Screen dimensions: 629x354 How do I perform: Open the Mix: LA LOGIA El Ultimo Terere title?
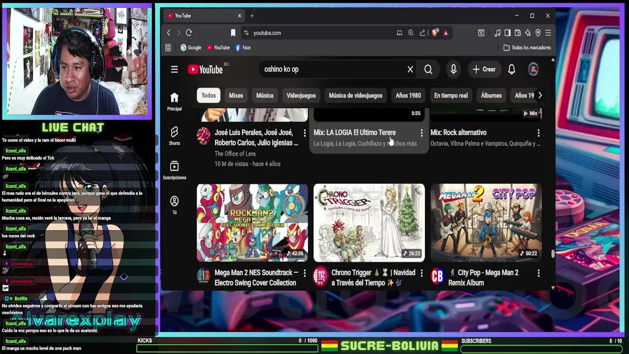pyautogui.click(x=355, y=133)
